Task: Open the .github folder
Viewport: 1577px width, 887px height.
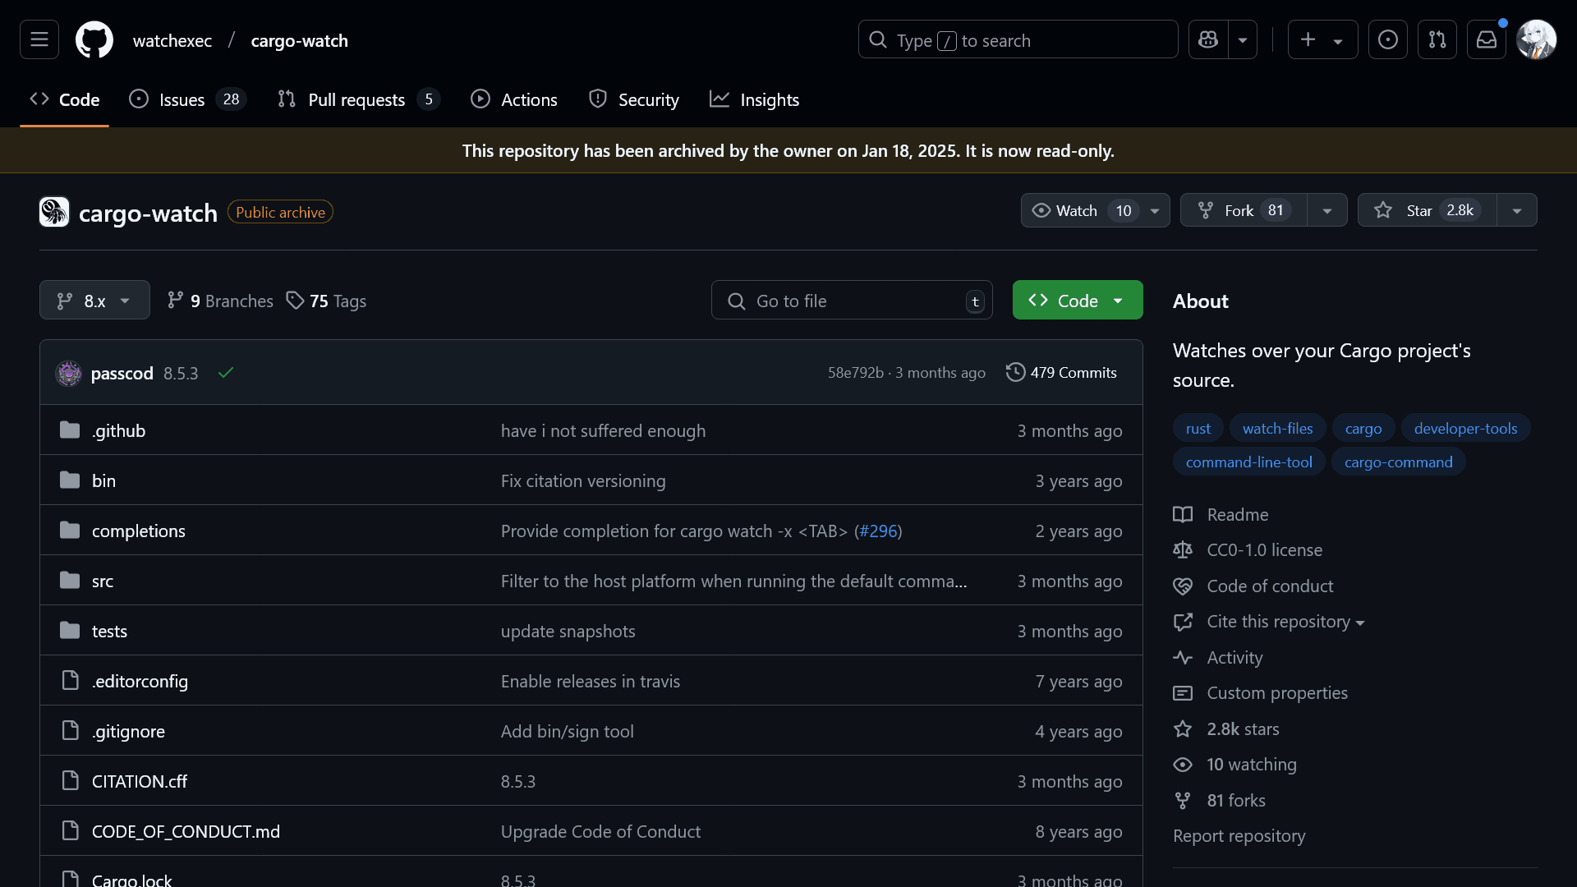Action: click(118, 430)
